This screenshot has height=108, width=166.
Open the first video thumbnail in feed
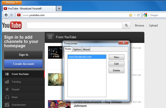coord(55,52)
